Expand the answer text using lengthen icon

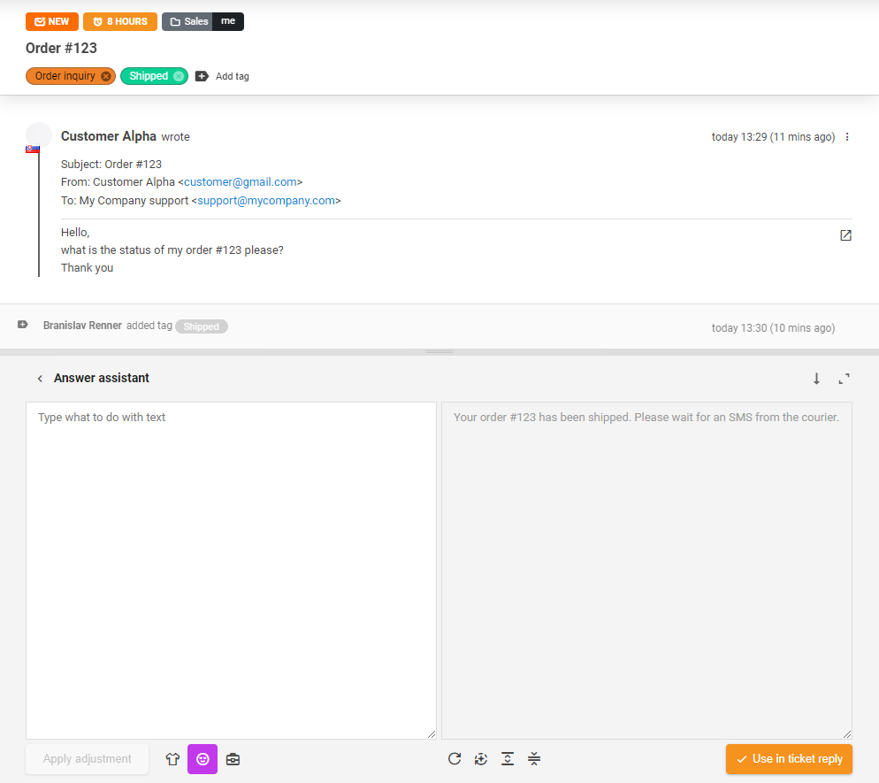pyautogui.click(x=508, y=759)
